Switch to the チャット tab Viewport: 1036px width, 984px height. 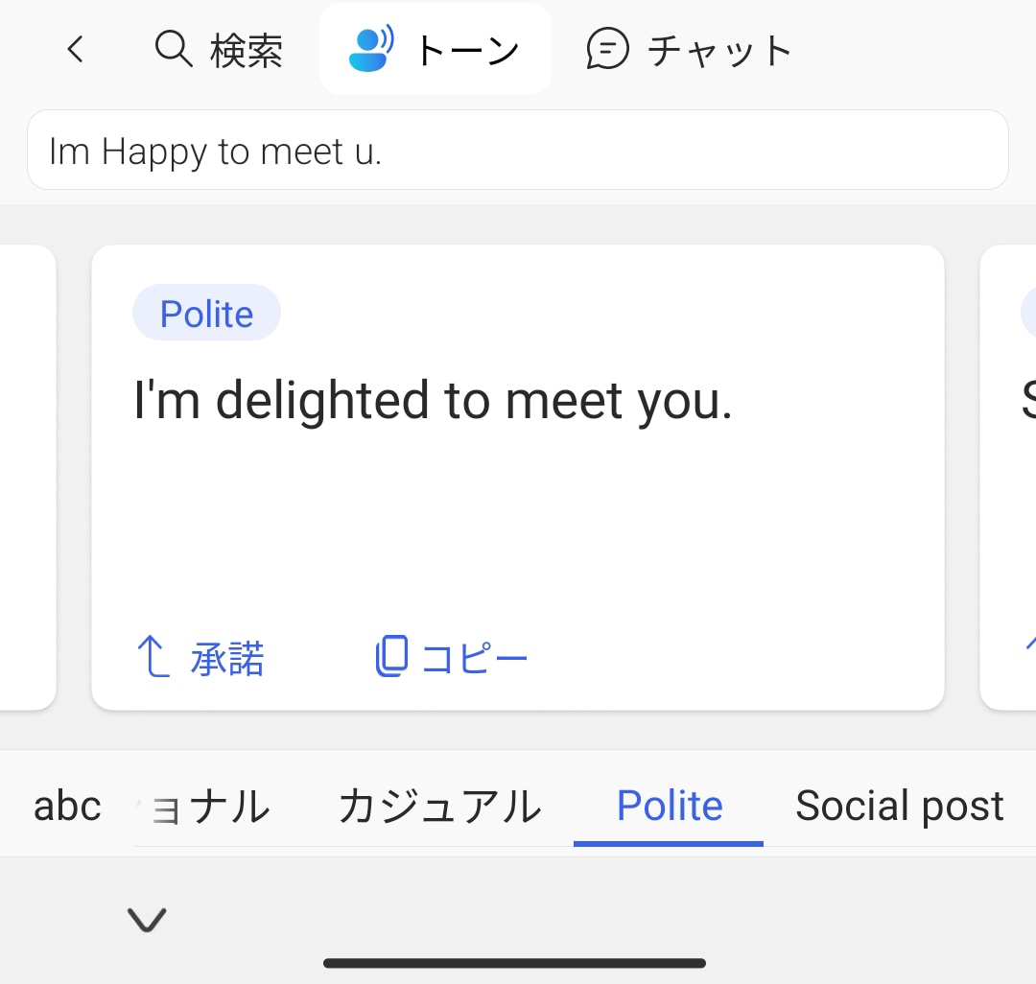(719, 50)
